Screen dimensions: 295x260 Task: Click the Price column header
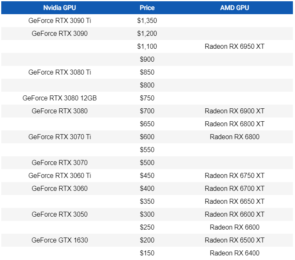click(x=147, y=7)
